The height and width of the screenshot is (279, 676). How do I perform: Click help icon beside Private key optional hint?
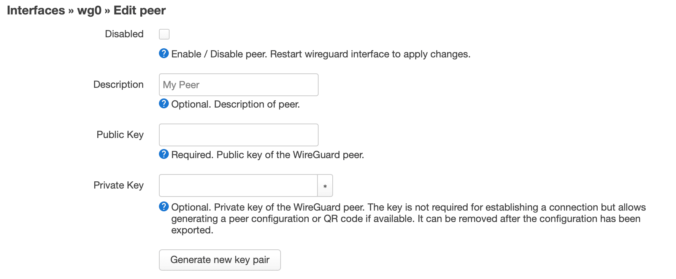164,207
